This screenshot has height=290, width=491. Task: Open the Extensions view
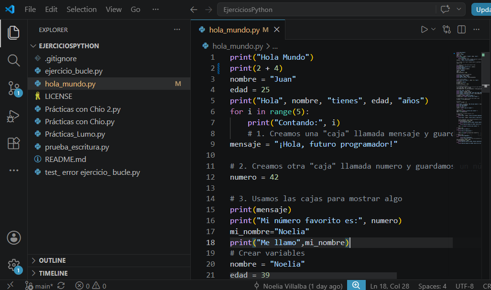click(13, 143)
